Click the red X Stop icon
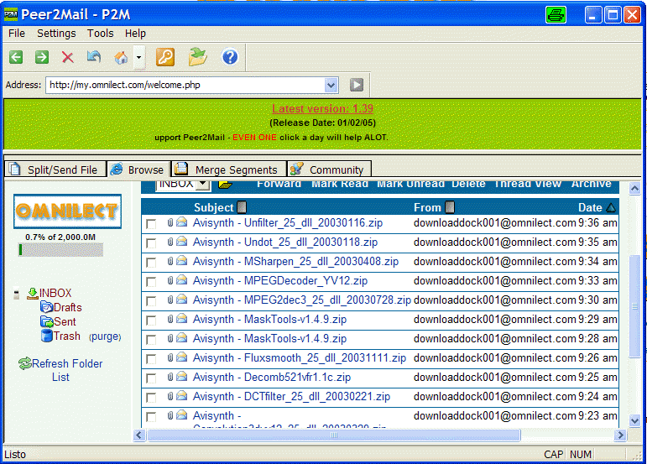 68,57
